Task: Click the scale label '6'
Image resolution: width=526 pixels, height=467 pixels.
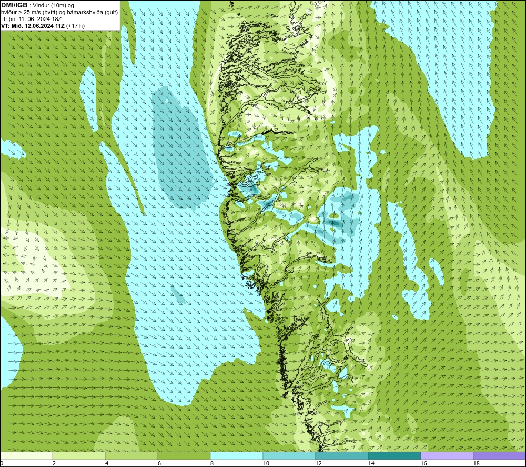Action: 159,464
